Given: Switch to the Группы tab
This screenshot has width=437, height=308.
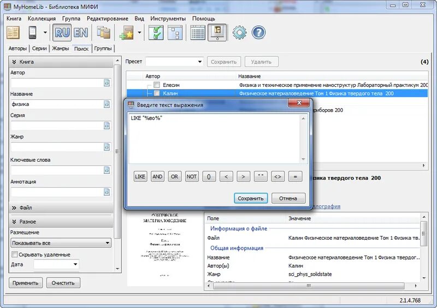Looking at the screenshot, I should click(x=103, y=48).
